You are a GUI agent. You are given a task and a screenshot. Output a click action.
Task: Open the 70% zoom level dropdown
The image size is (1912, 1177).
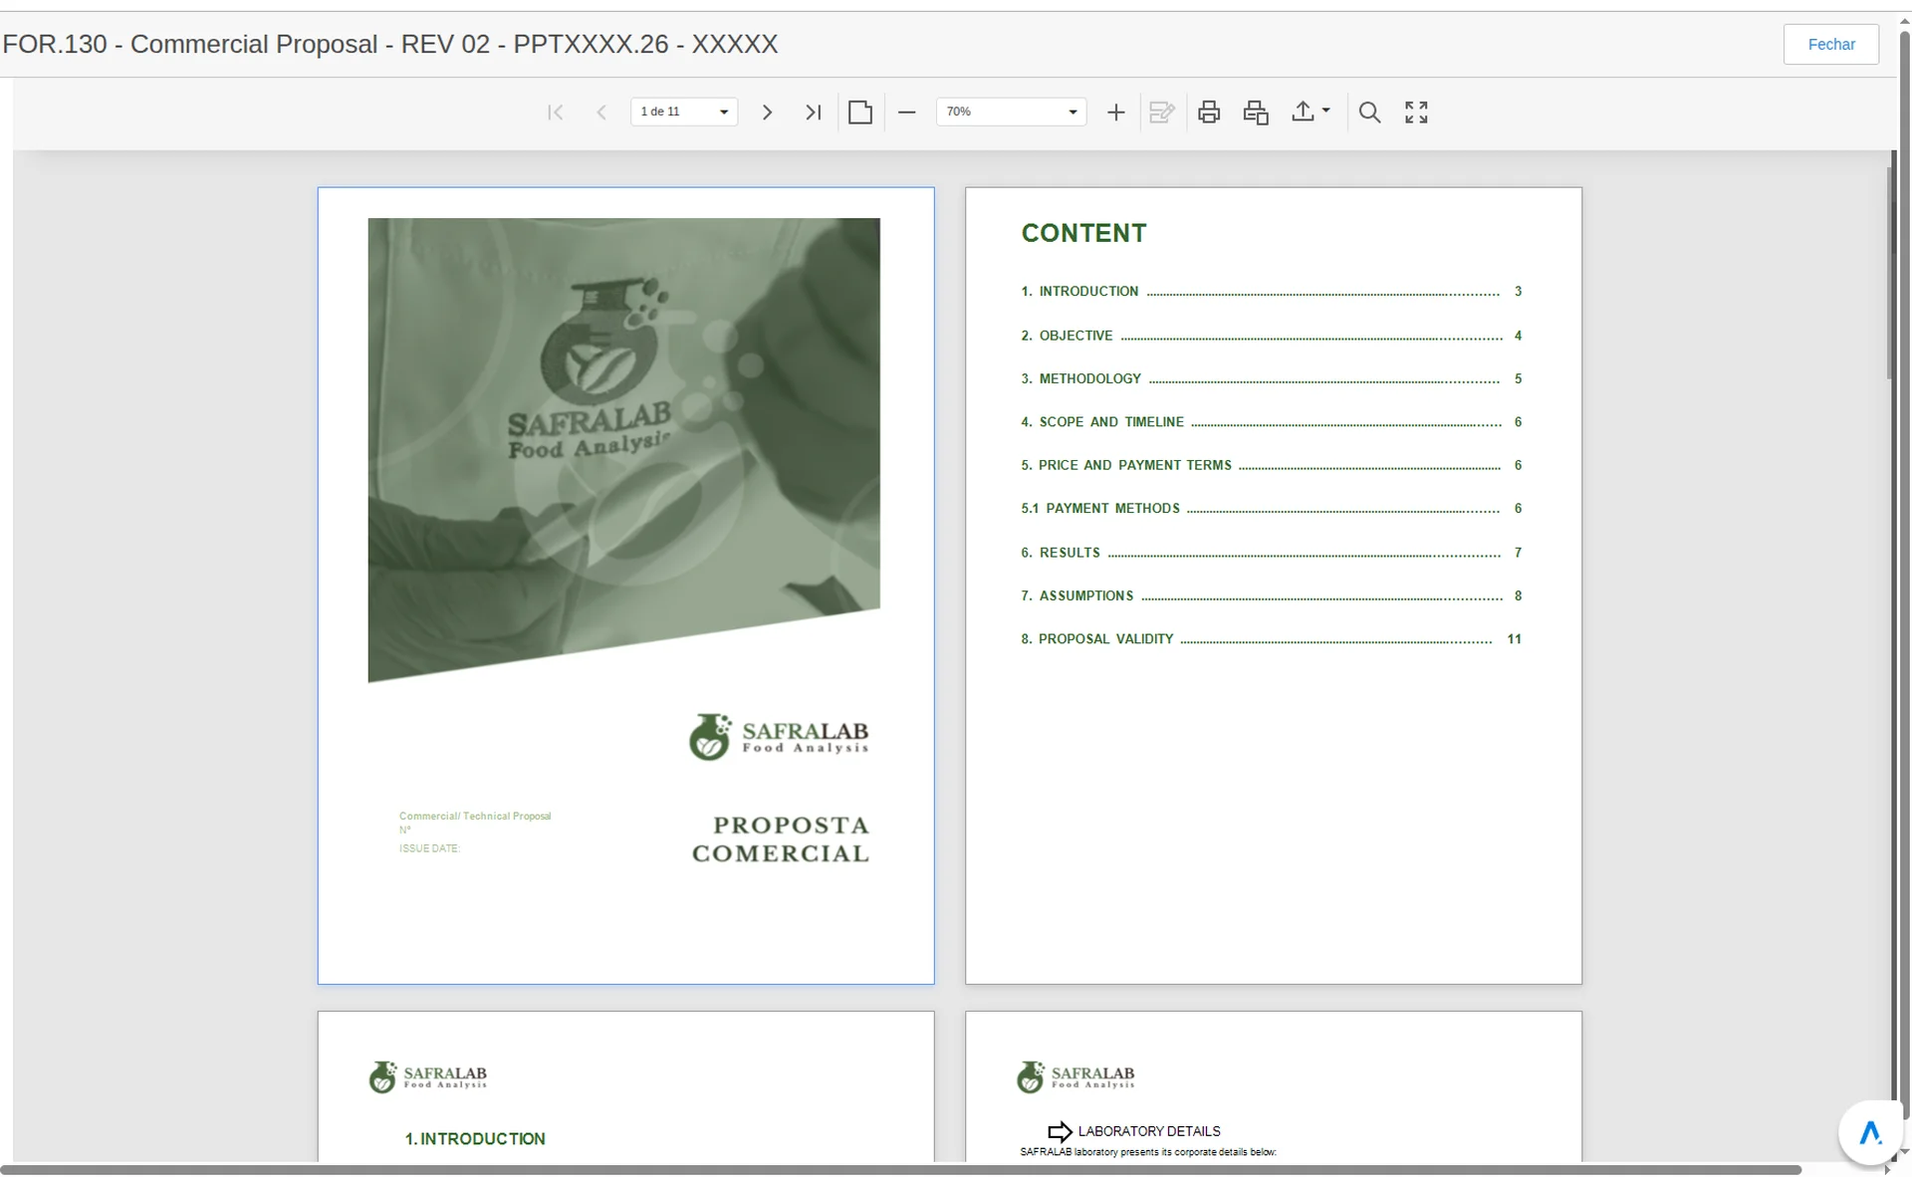[1011, 112]
